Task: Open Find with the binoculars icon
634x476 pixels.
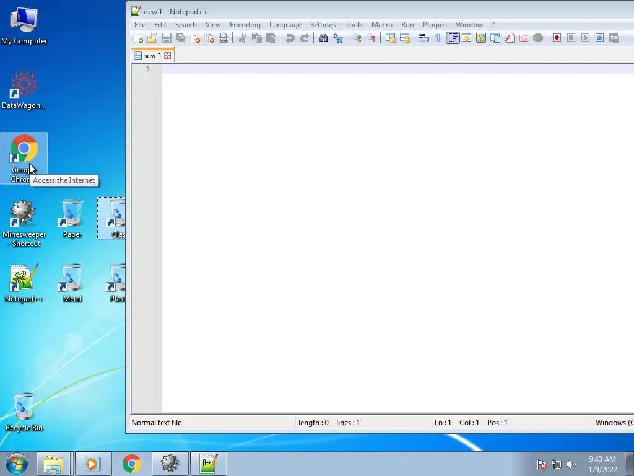Action: [323, 38]
